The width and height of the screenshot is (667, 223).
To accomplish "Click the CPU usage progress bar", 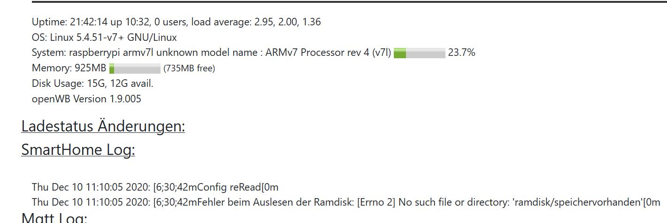I will (x=419, y=53).
